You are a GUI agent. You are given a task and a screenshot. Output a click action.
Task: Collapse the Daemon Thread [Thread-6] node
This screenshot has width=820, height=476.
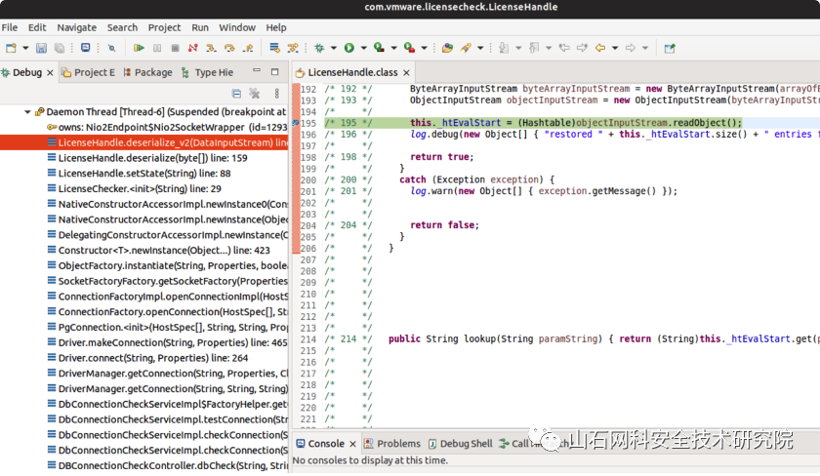[27, 112]
